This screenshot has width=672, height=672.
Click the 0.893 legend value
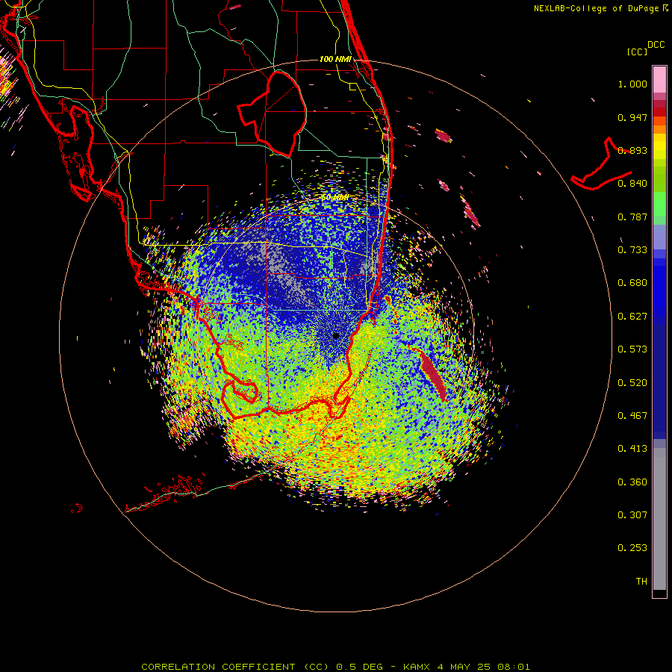632,150
